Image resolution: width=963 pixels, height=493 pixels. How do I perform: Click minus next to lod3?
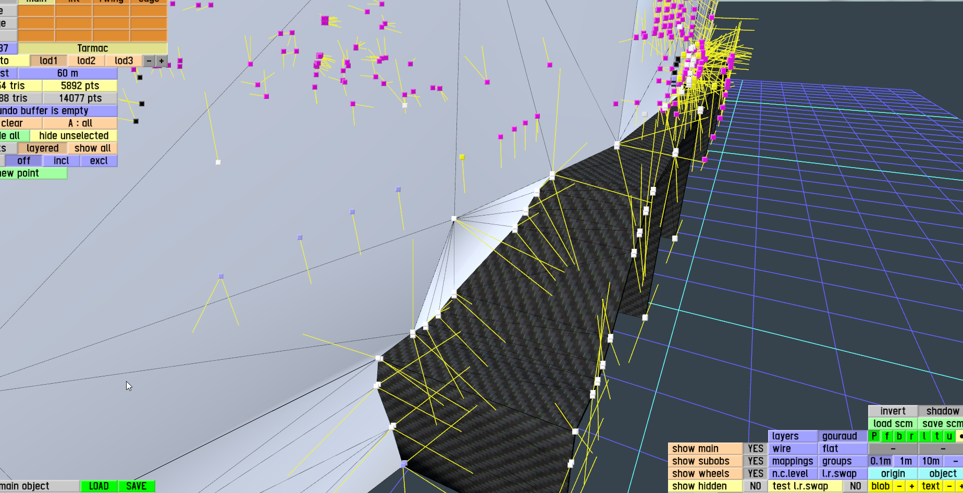[x=149, y=61]
